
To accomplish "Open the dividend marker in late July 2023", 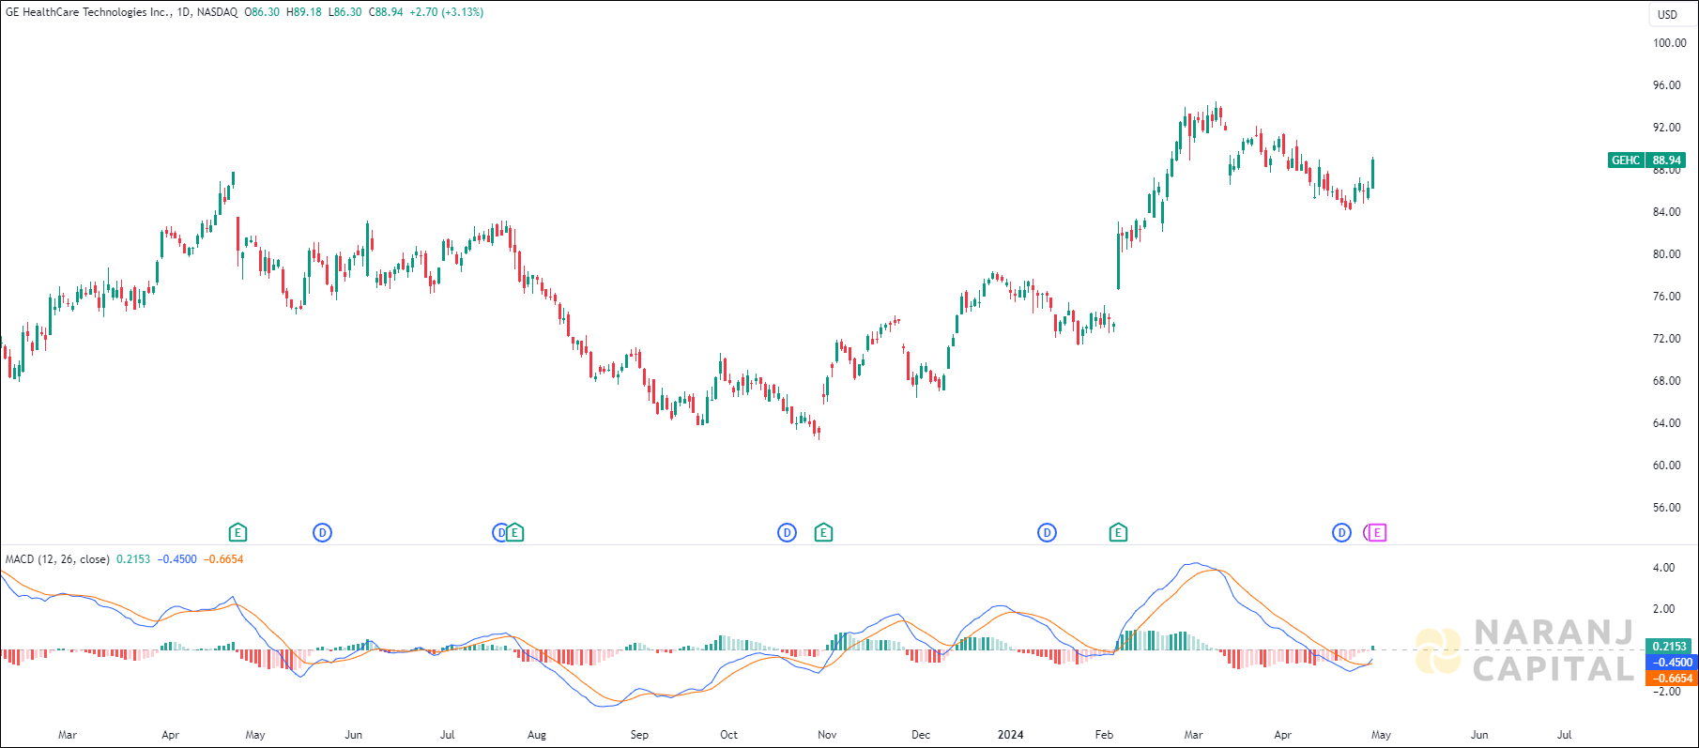I will point(500,533).
